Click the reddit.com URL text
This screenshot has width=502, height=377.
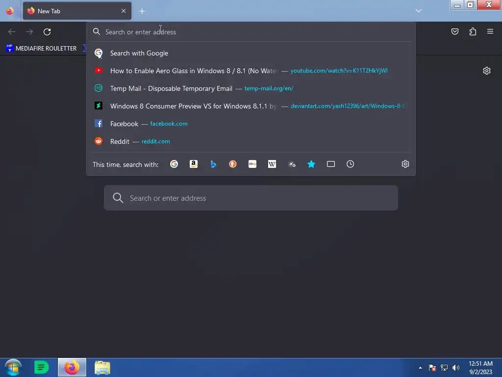click(155, 141)
